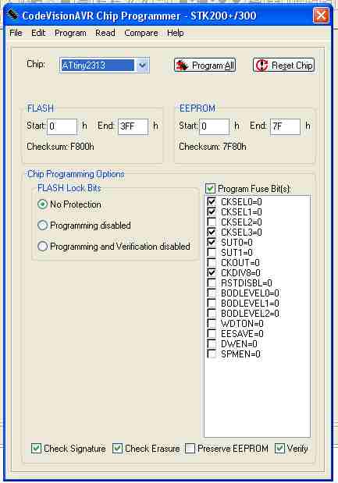Click the FLASH End address field
The width and height of the screenshot is (338, 483).
(x=133, y=126)
